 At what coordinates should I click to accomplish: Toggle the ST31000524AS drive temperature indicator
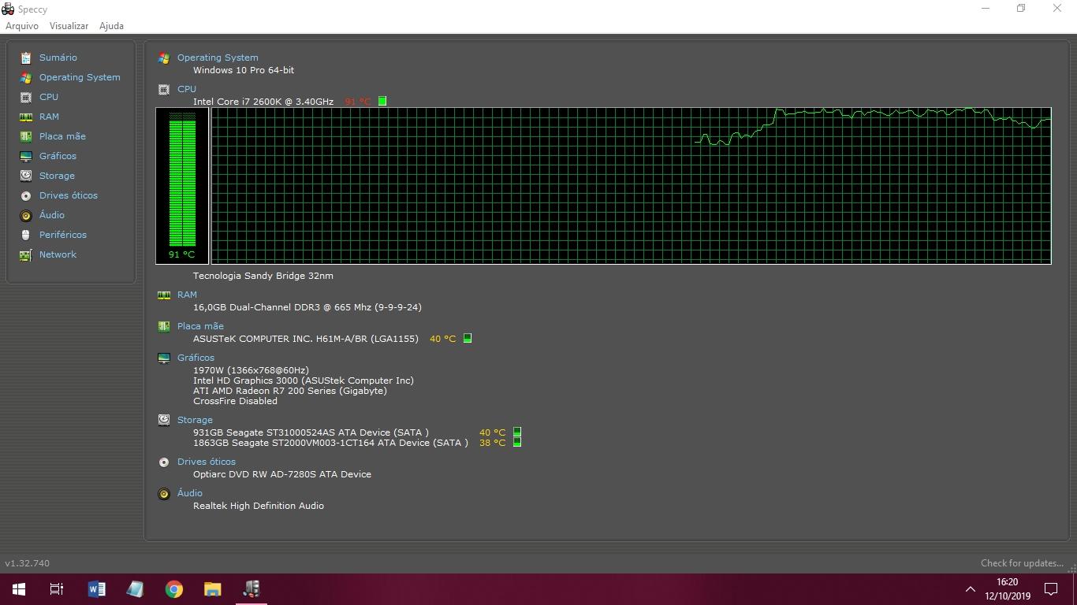[x=517, y=432]
